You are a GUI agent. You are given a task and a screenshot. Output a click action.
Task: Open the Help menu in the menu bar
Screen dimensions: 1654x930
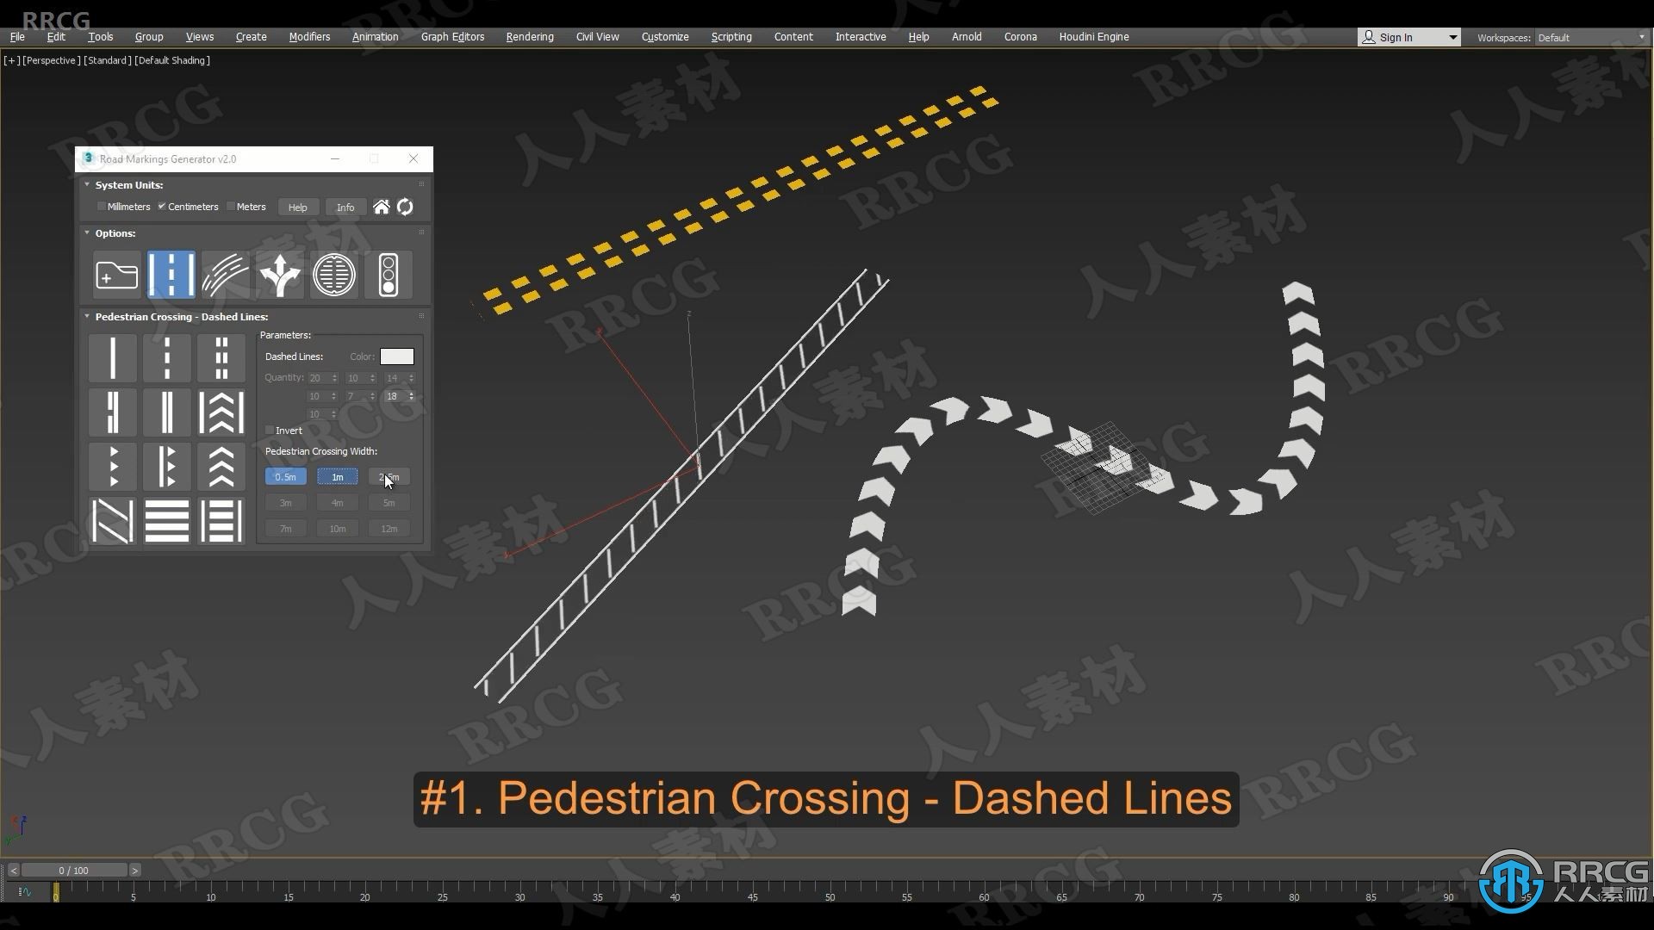[919, 38]
